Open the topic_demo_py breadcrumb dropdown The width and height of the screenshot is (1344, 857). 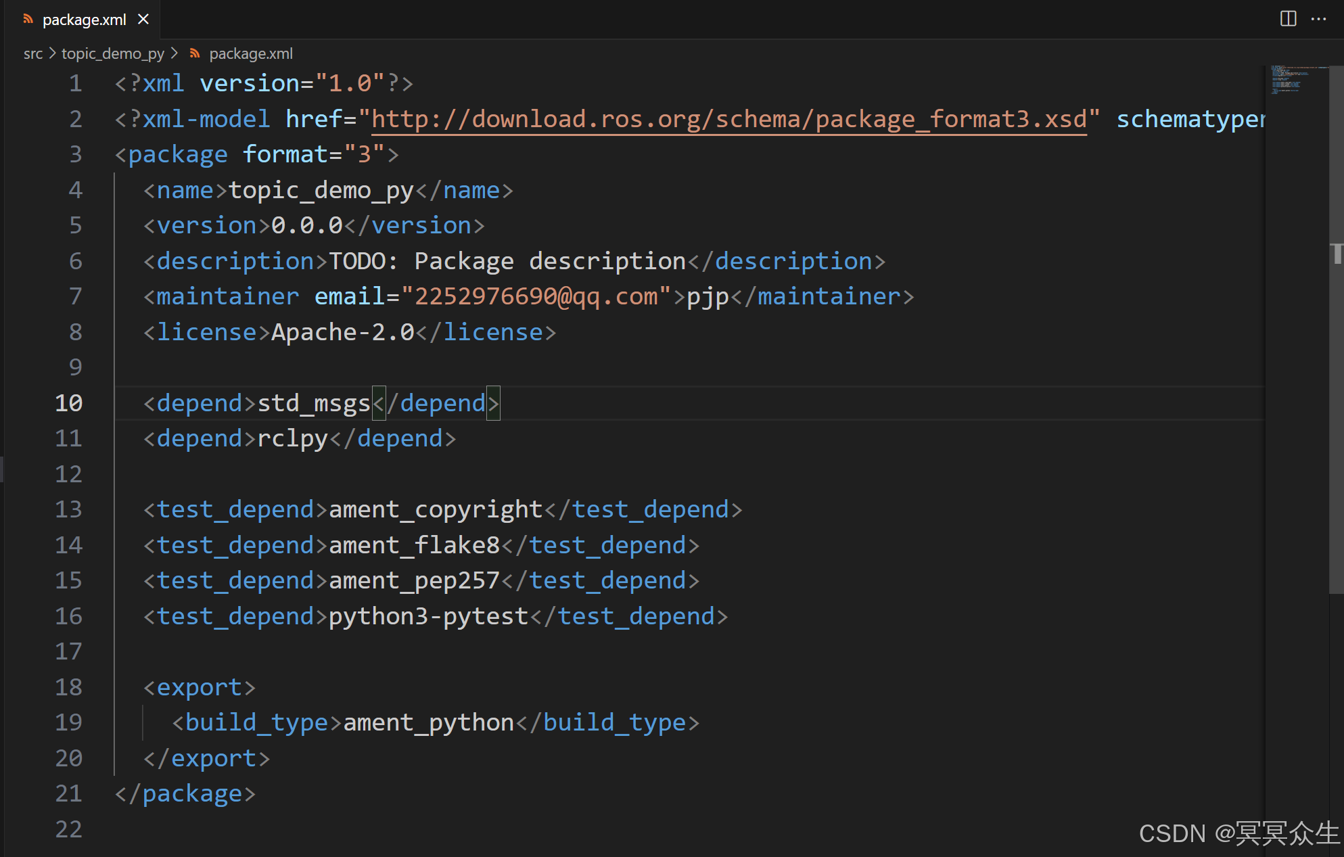pos(112,53)
